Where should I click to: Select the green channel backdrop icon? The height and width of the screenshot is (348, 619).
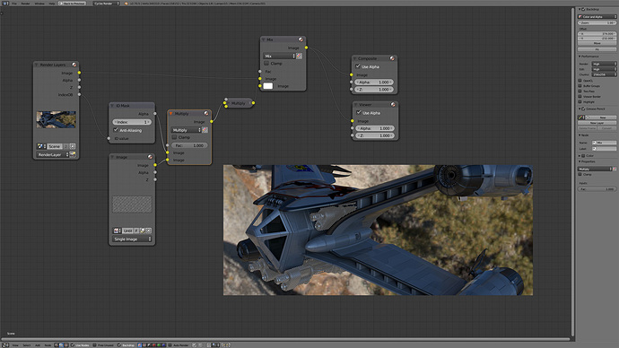159,344
